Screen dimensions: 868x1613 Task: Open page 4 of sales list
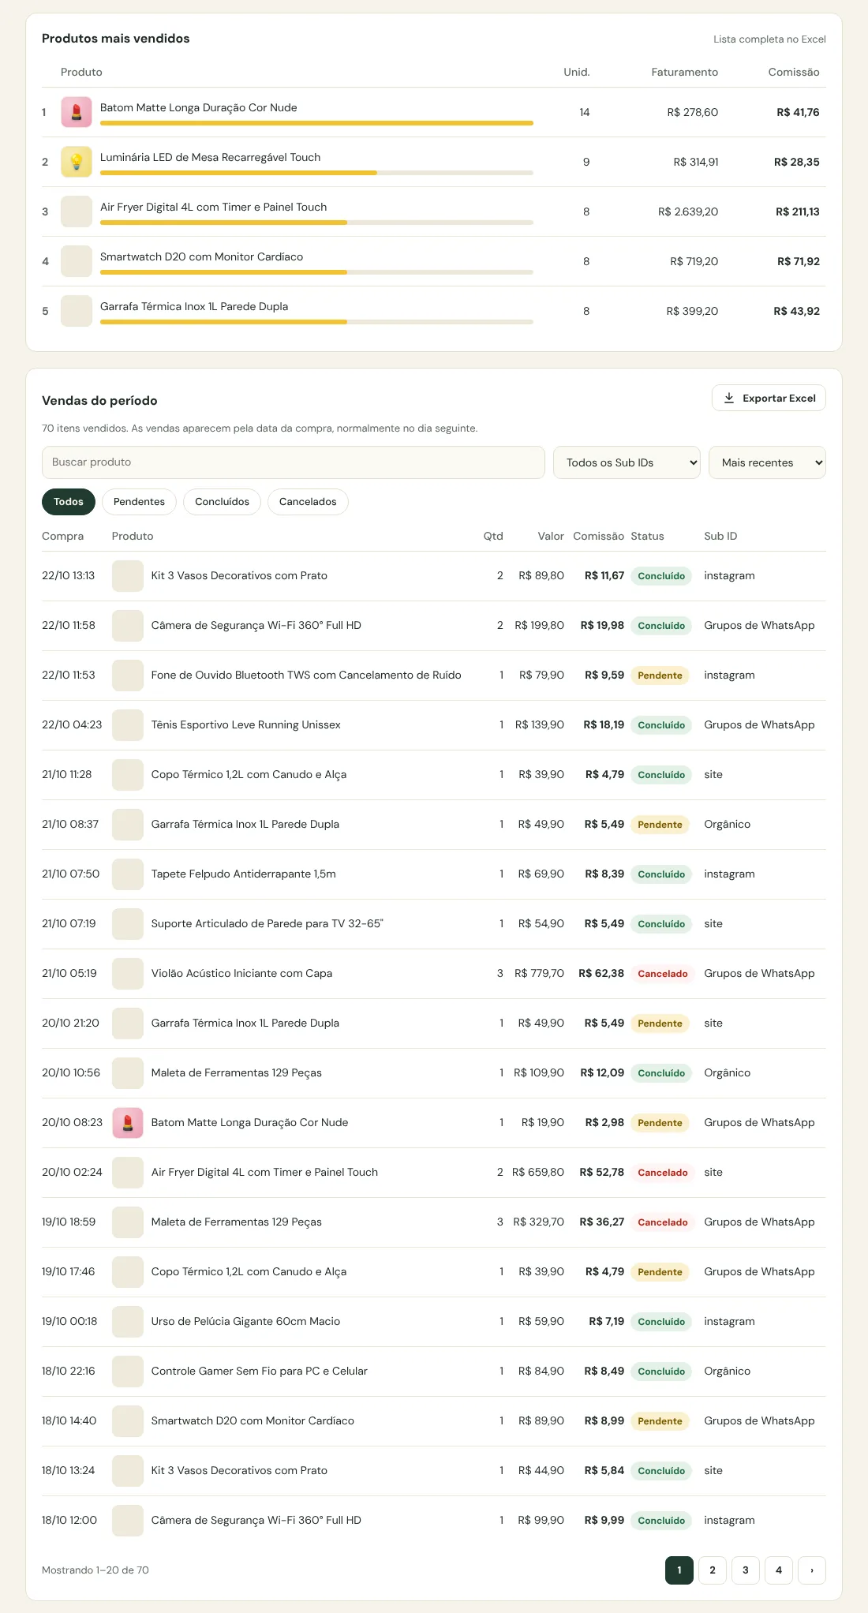(x=779, y=1570)
